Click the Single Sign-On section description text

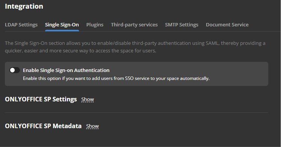[135, 47]
